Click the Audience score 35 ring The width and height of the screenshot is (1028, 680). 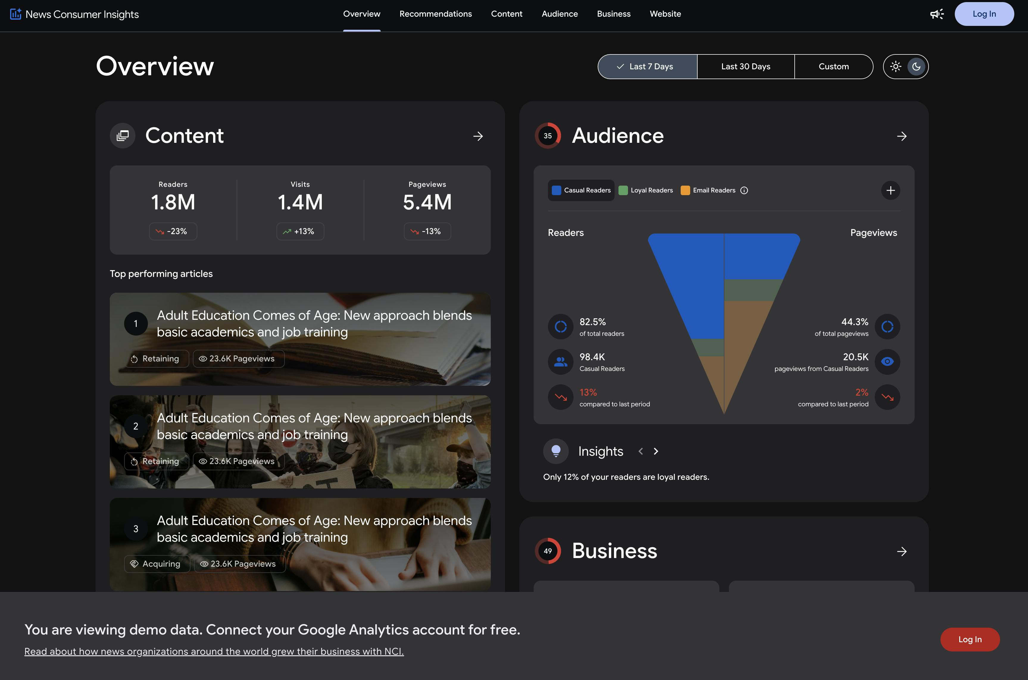click(x=548, y=136)
